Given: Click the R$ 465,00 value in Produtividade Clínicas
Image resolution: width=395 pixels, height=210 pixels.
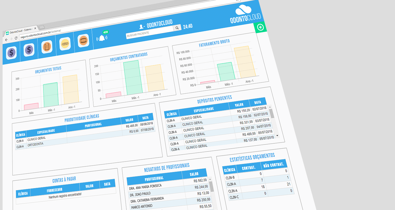Looking at the screenshot, I should (132, 126).
